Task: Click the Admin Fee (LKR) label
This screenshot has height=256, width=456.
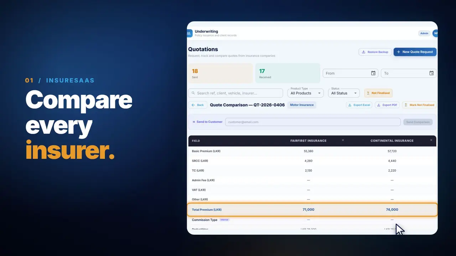Action: 203,180
